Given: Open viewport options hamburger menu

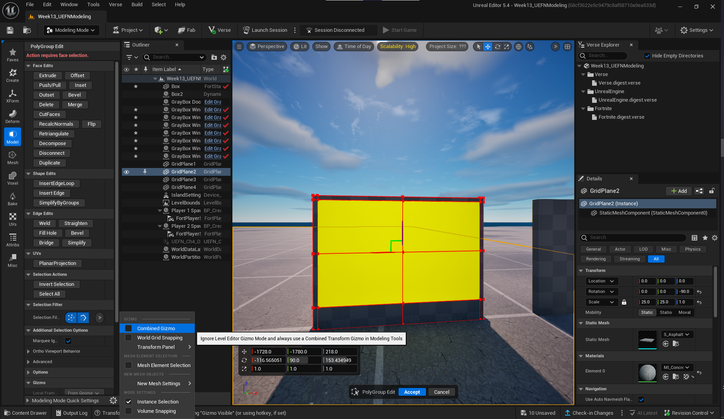Looking at the screenshot, I should (x=239, y=47).
